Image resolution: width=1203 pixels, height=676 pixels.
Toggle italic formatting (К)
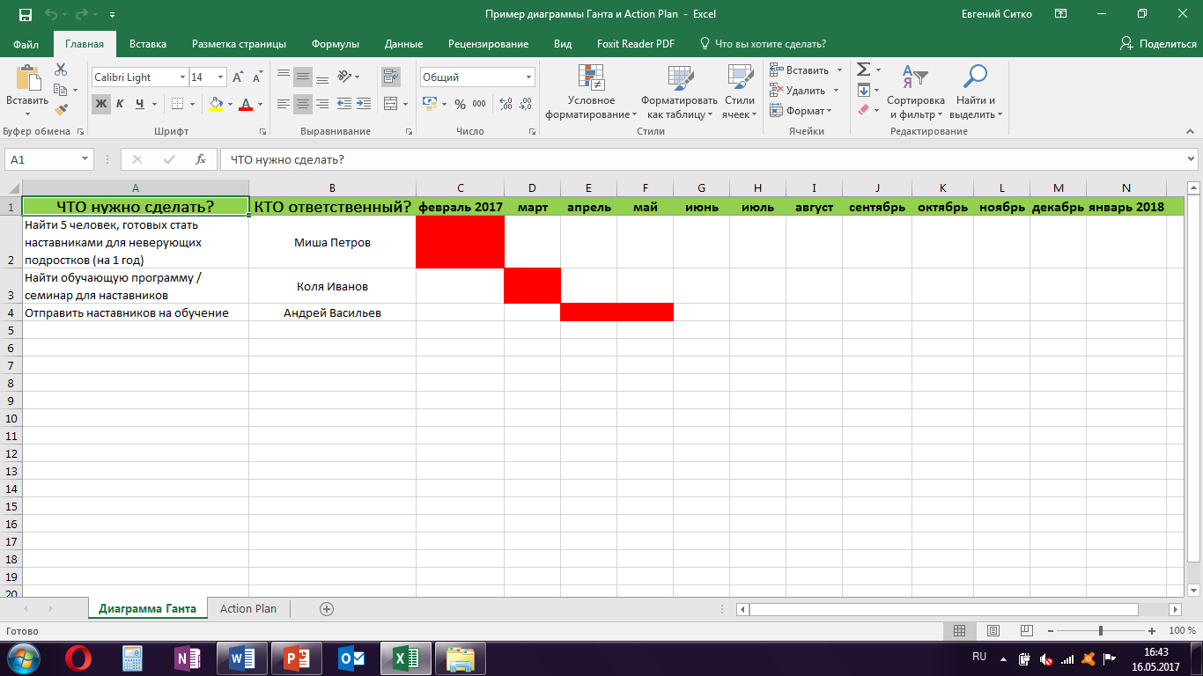pos(121,104)
